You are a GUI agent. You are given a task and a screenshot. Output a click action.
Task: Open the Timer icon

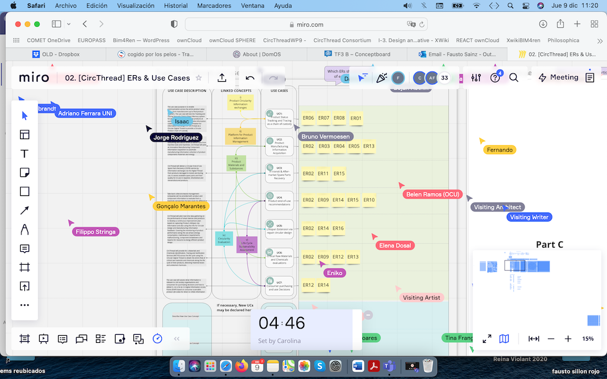pos(157,339)
